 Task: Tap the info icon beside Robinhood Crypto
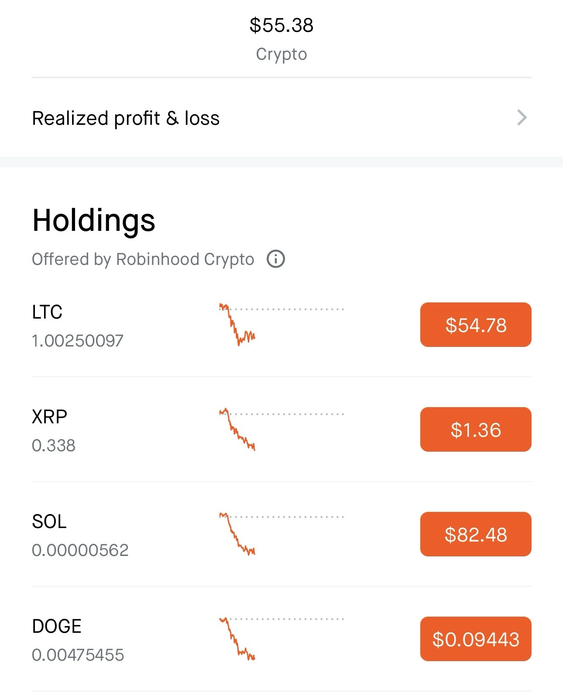pos(276,259)
